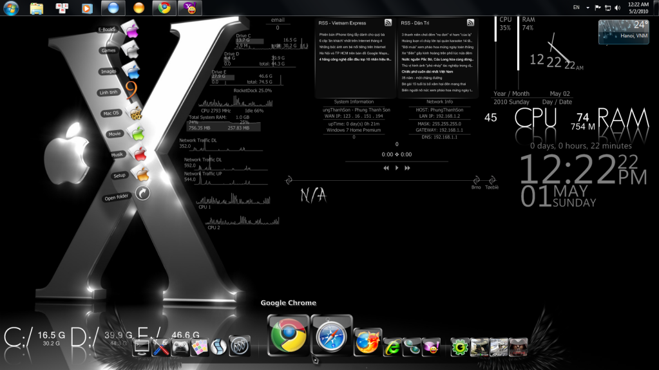Image resolution: width=659 pixels, height=370 pixels.
Task: Open the screwdriver tools icon in dock
Action: click(x=160, y=347)
